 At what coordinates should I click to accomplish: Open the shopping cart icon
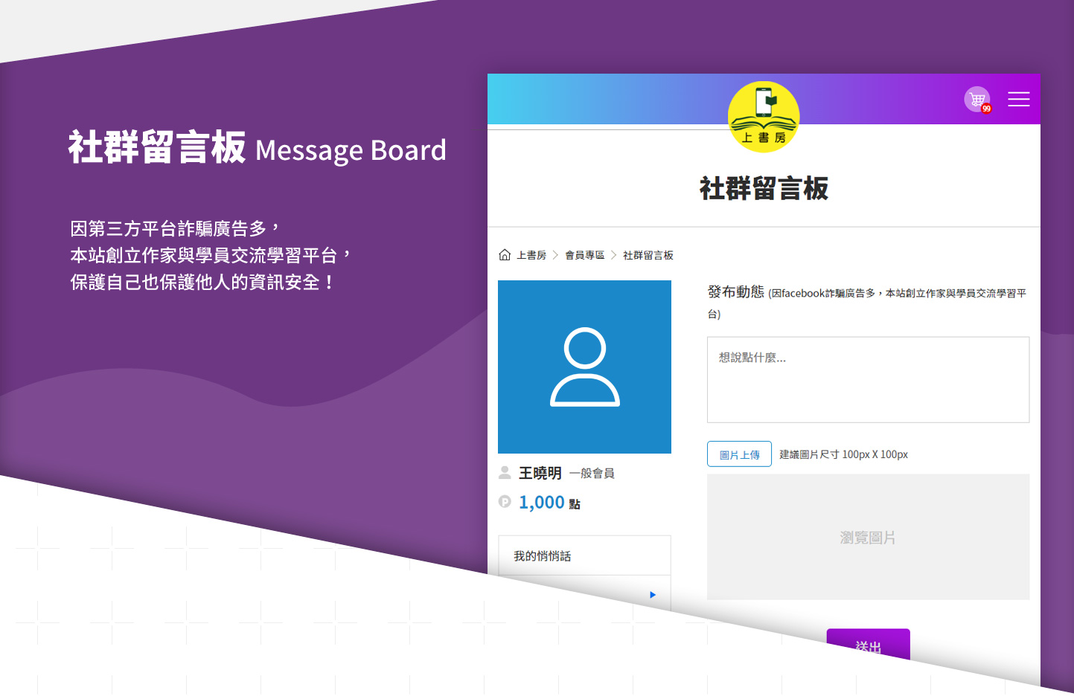tap(976, 97)
